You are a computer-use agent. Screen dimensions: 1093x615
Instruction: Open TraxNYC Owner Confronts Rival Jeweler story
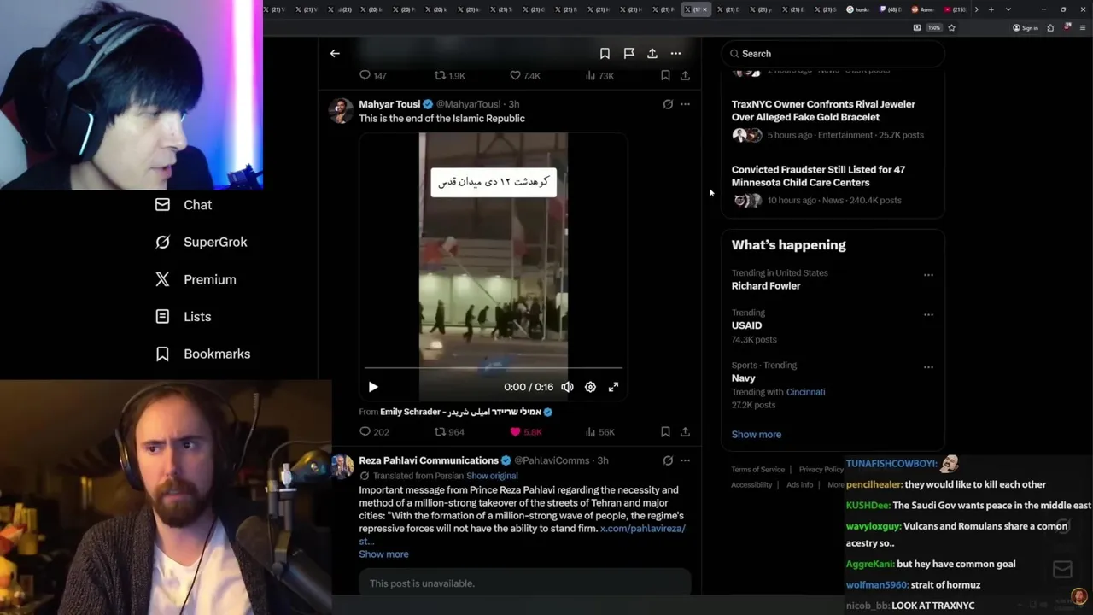coord(823,110)
